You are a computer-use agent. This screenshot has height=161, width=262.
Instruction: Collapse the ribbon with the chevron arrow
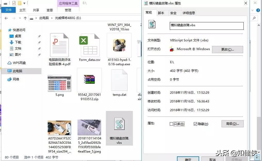coord(252,10)
